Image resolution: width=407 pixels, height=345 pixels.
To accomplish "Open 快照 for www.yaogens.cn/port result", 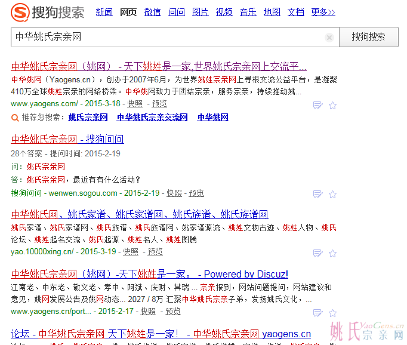I will click(x=148, y=311).
